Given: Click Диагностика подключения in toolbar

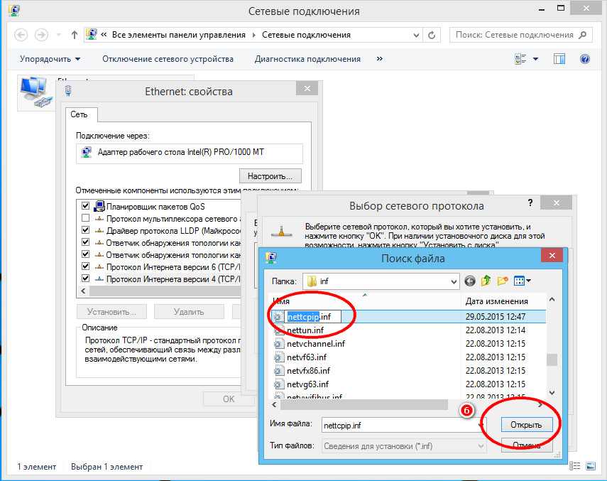Looking at the screenshot, I should 307,59.
